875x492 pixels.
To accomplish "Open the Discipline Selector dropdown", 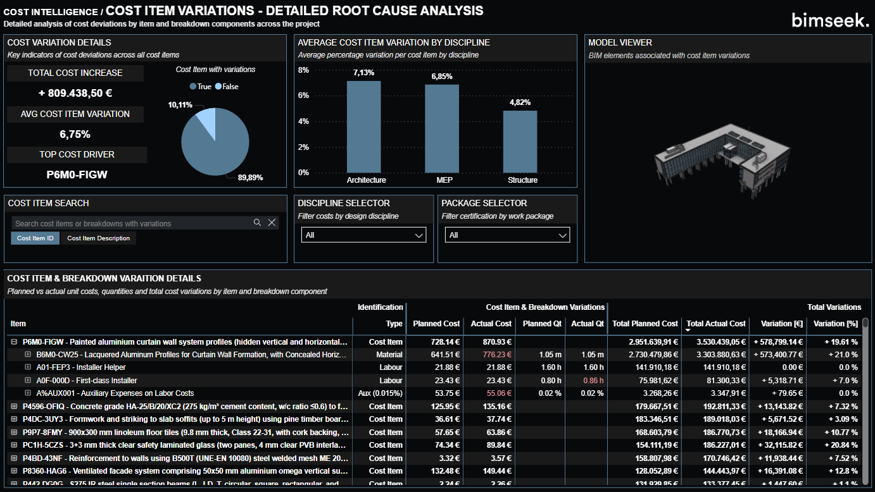I will click(x=363, y=235).
